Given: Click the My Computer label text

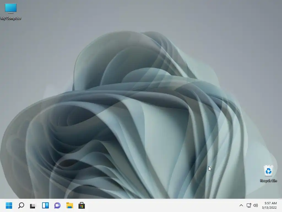Looking at the screenshot, I should 11,18.
